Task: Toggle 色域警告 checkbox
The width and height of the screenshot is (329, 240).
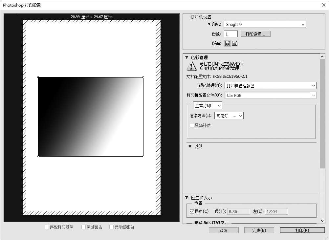Action: (x=84, y=227)
